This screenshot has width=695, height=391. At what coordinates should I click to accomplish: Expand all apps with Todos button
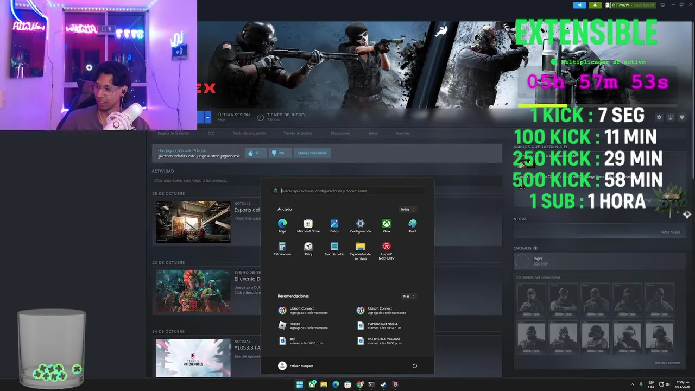(x=408, y=209)
